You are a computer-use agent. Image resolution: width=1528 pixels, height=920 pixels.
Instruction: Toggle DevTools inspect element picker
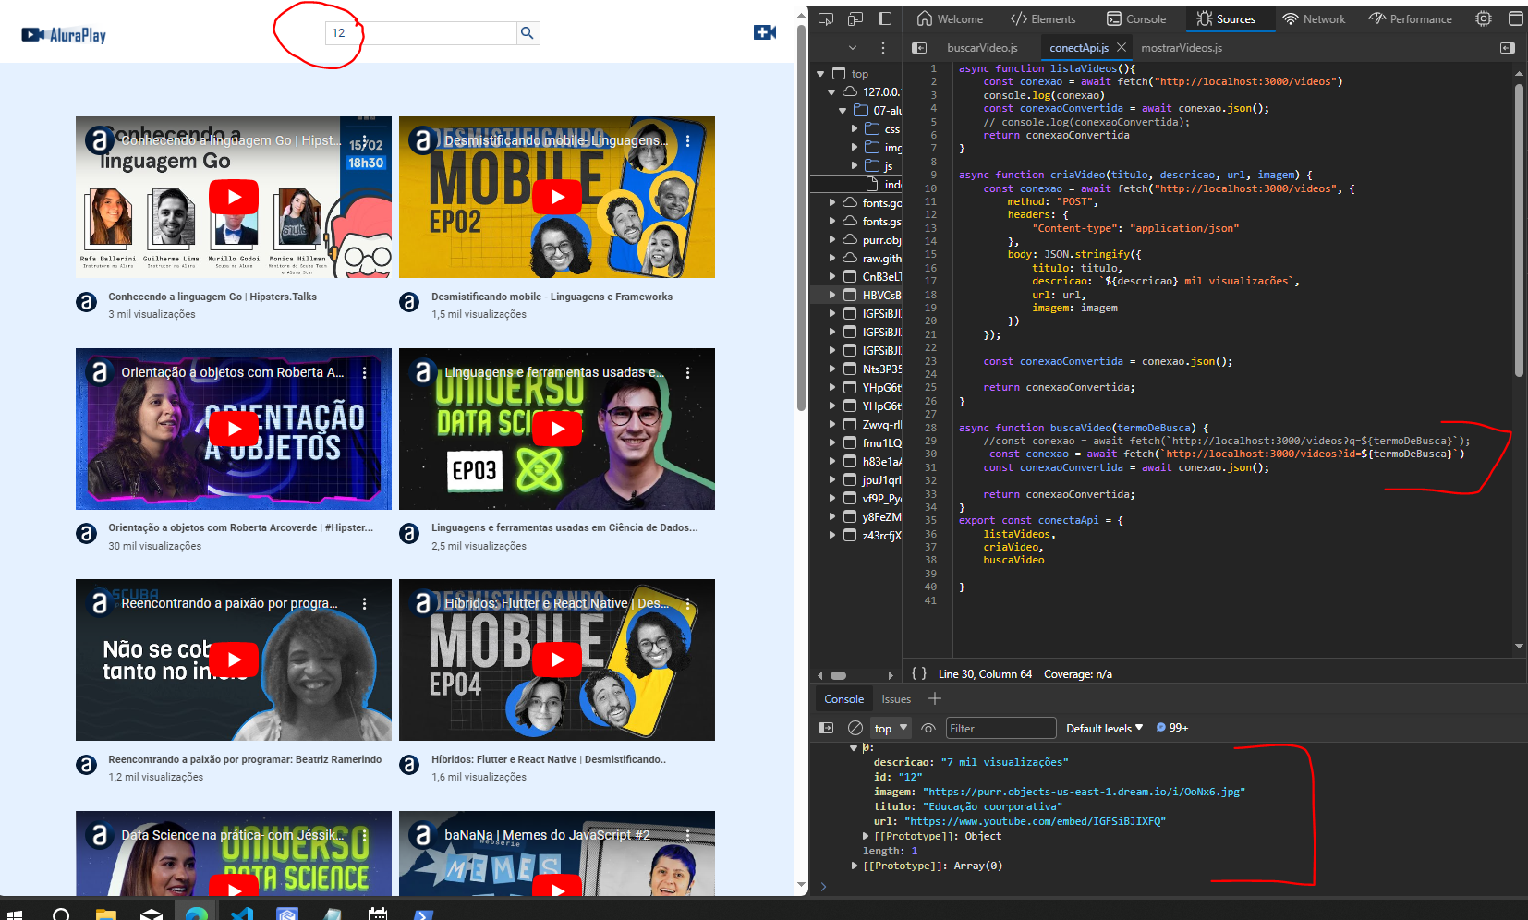point(826,18)
